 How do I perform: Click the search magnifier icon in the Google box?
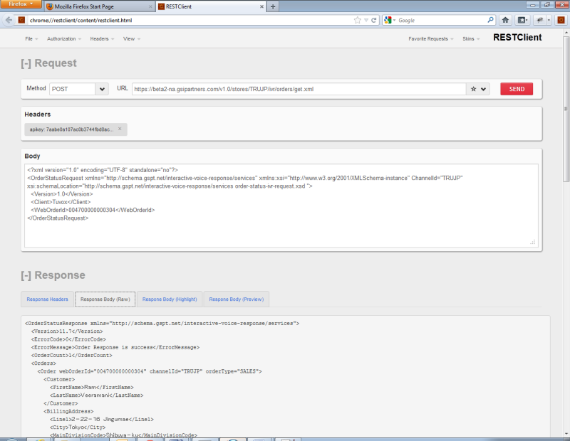pyautogui.click(x=490, y=20)
